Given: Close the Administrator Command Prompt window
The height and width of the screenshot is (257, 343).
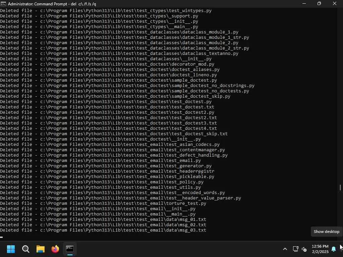Looking at the screenshot, I should (x=335, y=4).
